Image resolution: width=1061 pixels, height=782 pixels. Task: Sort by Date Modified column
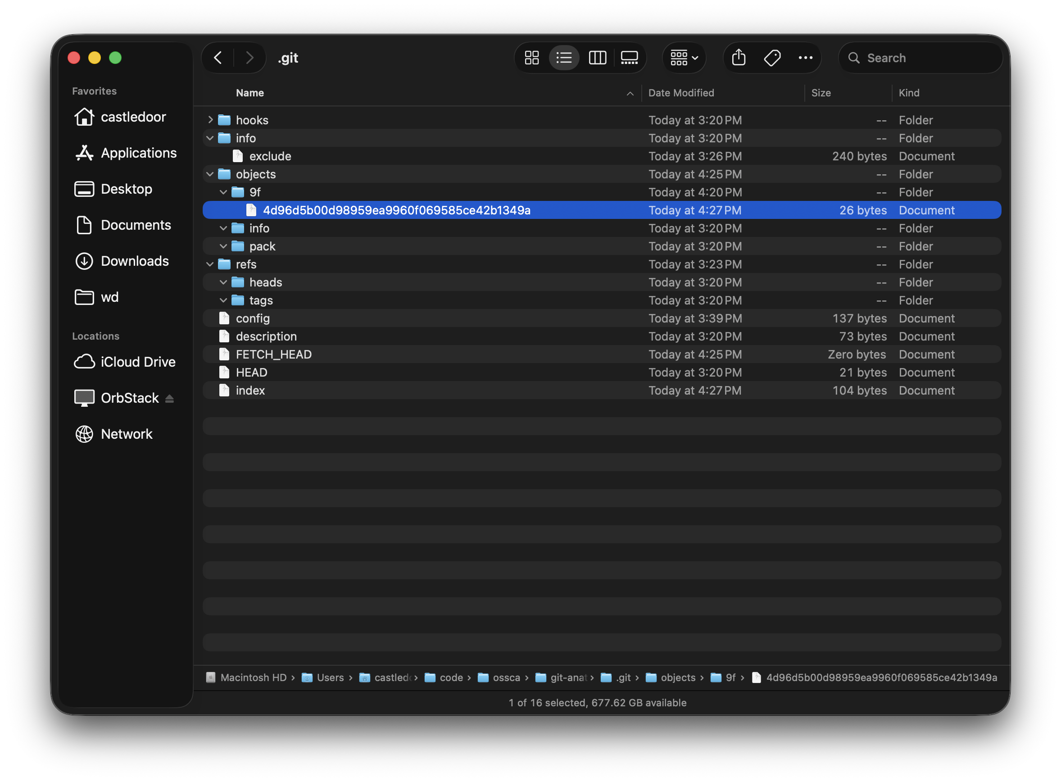pos(681,93)
